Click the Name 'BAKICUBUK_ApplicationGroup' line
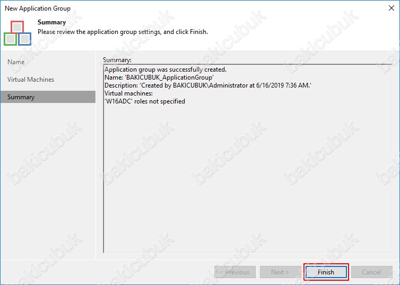The height and width of the screenshot is (285, 400). pyautogui.click(x=159, y=77)
